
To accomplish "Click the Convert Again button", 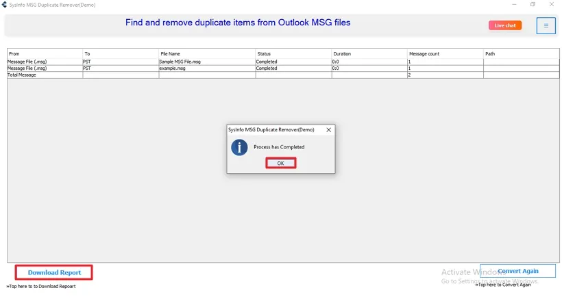I will click(517, 271).
